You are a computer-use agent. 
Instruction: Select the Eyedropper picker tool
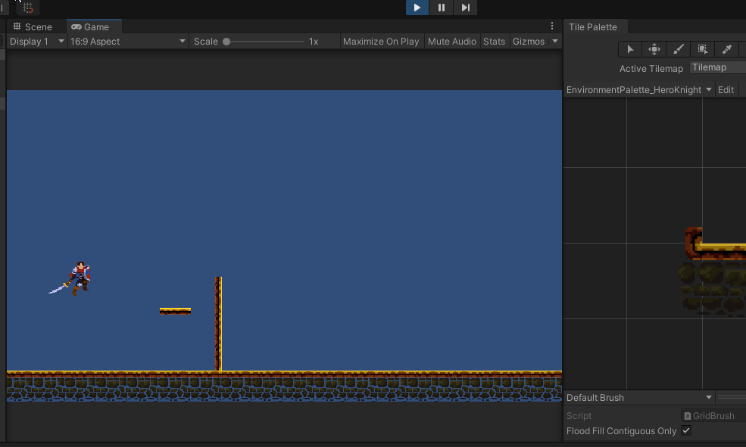point(726,49)
